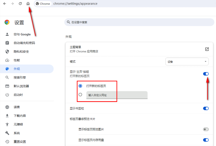Toggle the 显示"主页"按钮 switch
Image resolution: width=216 pixels, height=146 pixels.
[x=206, y=74]
